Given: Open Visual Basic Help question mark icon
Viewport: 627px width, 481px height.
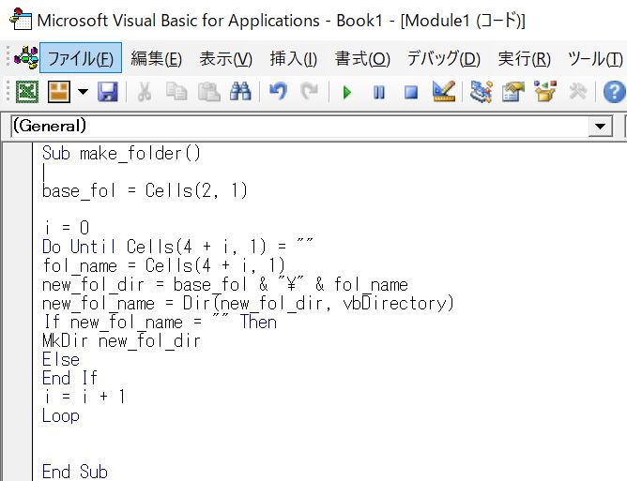Looking at the screenshot, I should coord(615,92).
